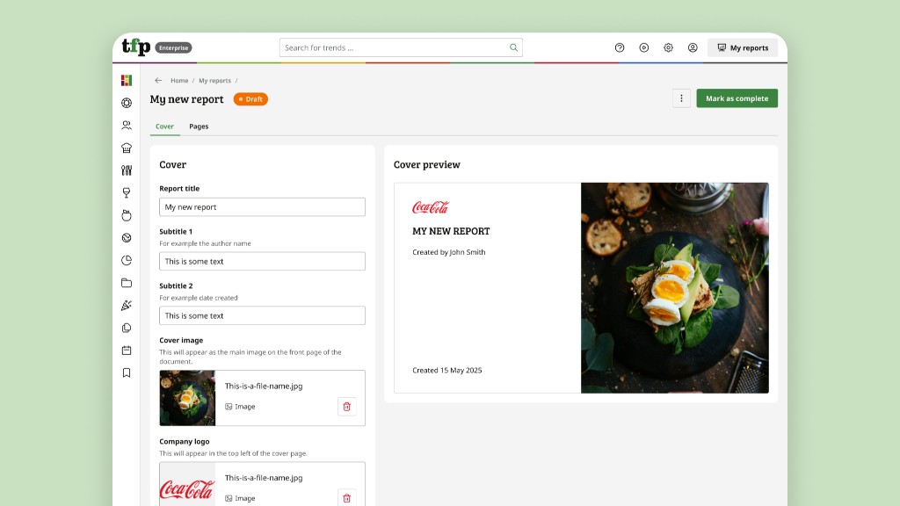Click the play video icon in header

[x=644, y=47]
